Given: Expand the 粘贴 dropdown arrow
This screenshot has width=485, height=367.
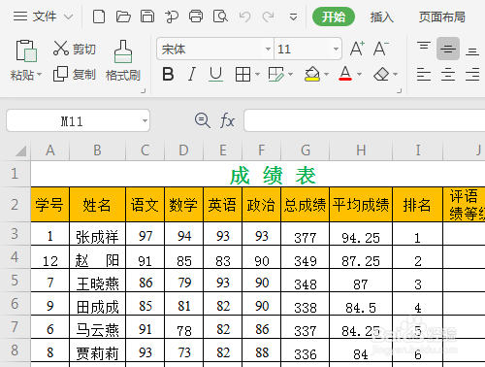Looking at the screenshot, I should tap(39, 75).
